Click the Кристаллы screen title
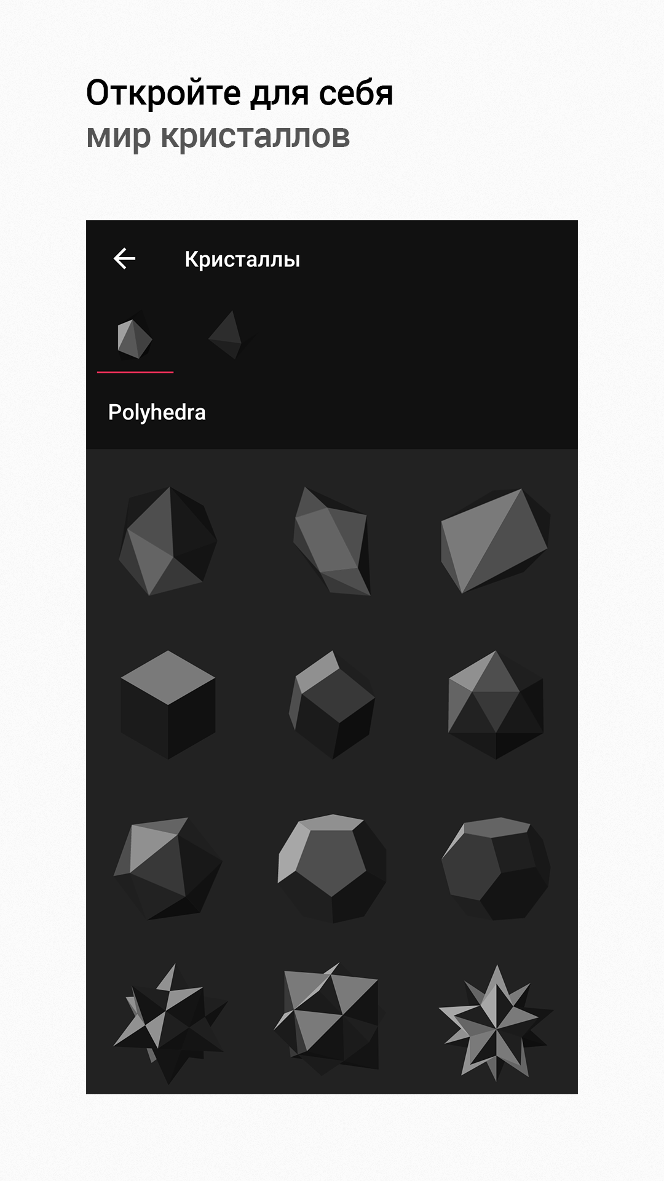Screen dimensions: 664x1181 point(242,259)
